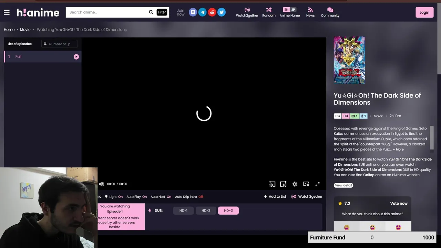Open Watch2gether in the header

(247, 12)
